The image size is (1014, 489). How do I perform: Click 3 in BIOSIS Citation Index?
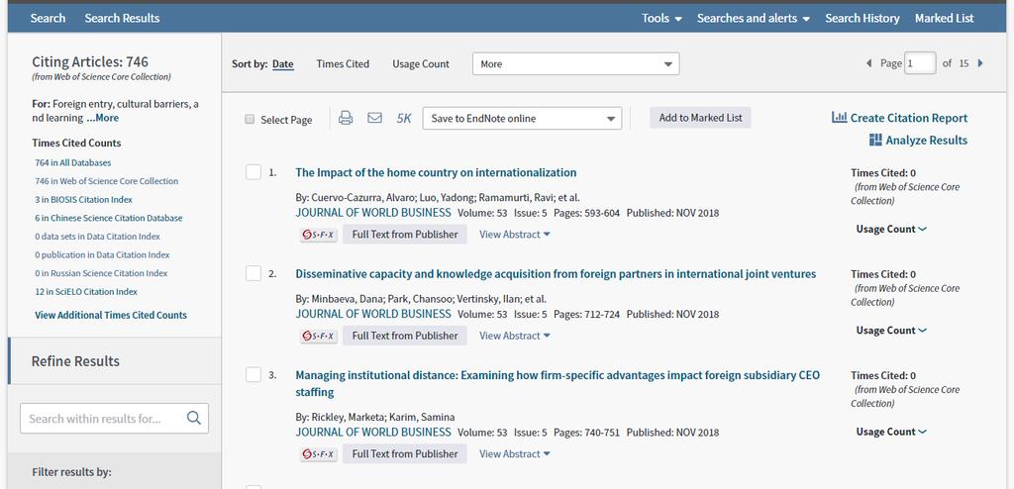pyautogui.click(x=83, y=200)
